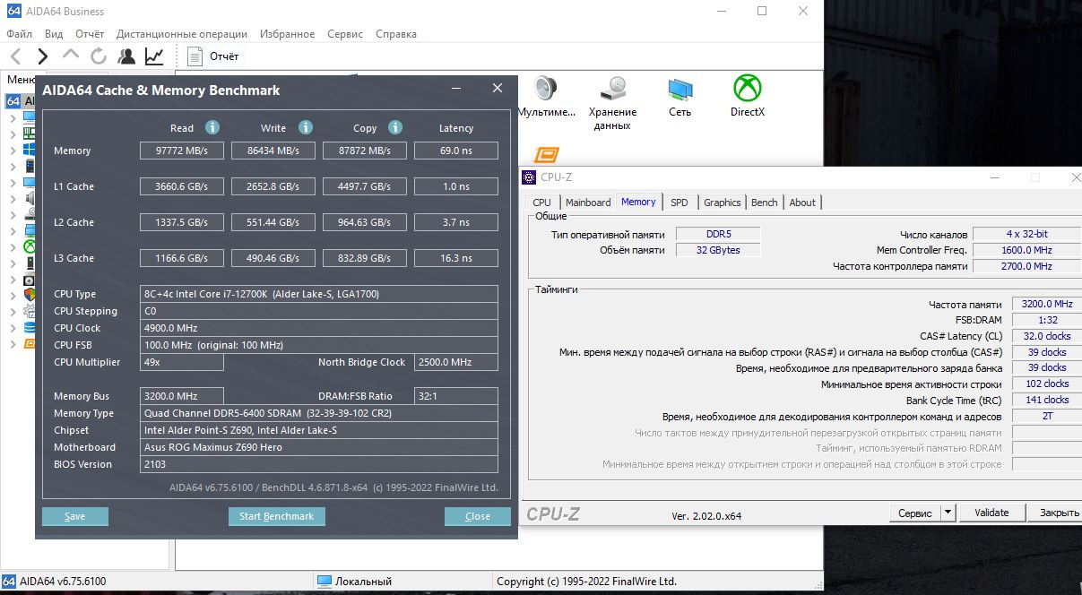The image size is (1082, 595).
Task: Show info for the Copy column
Action: [x=395, y=127]
